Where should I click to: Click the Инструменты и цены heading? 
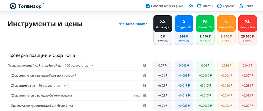45,24
